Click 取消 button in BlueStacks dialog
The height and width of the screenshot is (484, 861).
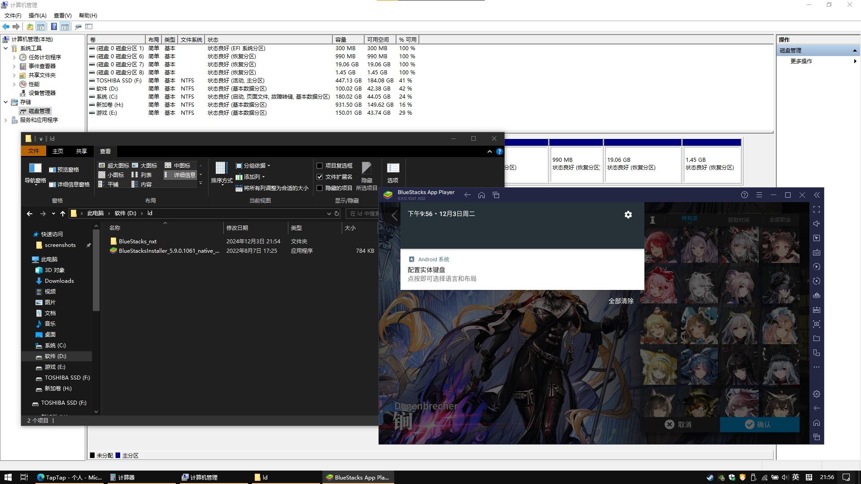[x=679, y=424]
